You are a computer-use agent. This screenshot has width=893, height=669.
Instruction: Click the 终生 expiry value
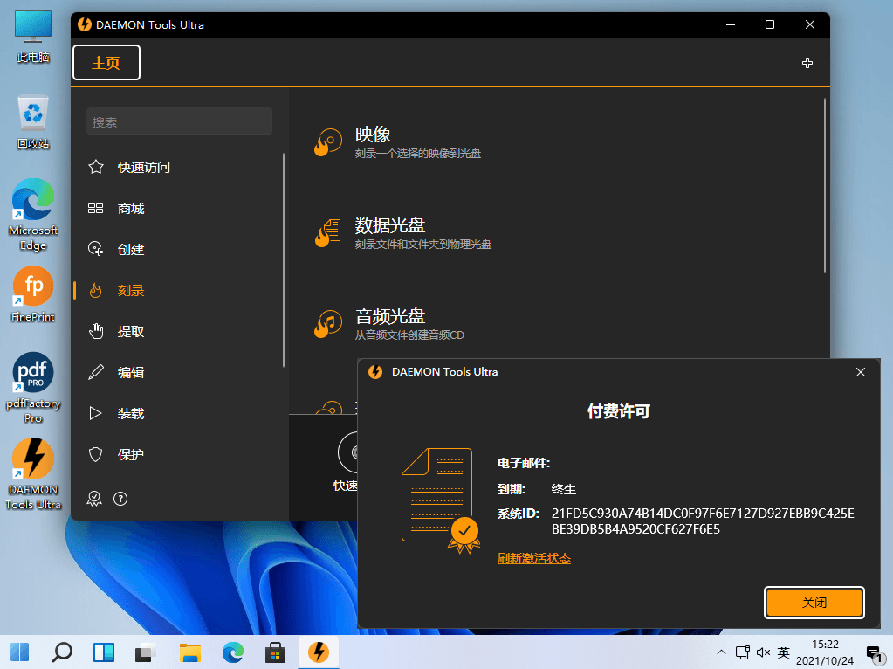[x=564, y=489]
